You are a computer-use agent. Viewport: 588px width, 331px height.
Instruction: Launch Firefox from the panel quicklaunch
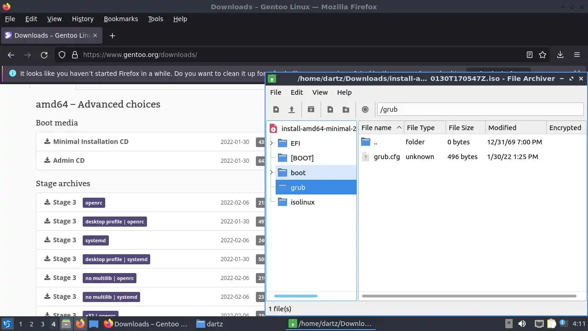[80, 324]
